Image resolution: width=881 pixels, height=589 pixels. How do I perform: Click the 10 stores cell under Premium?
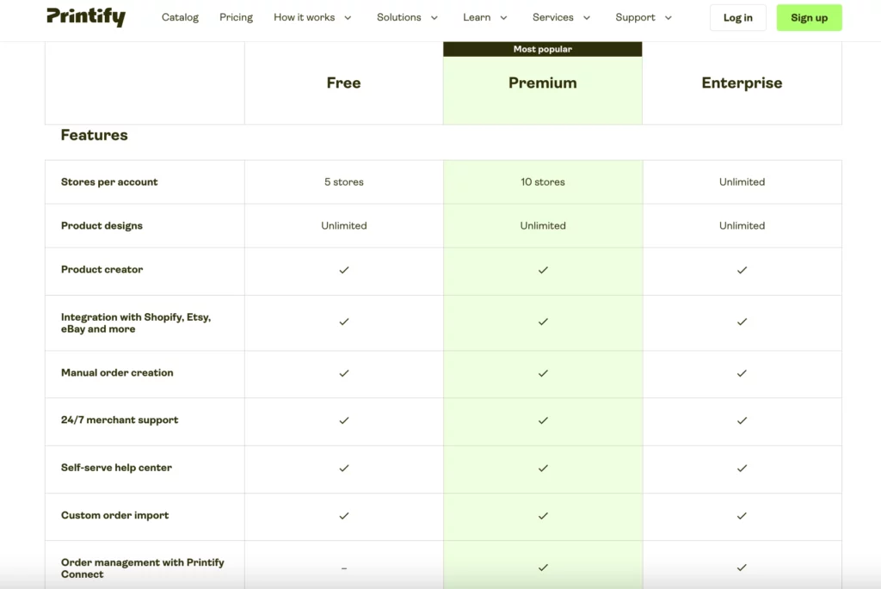pyautogui.click(x=542, y=181)
